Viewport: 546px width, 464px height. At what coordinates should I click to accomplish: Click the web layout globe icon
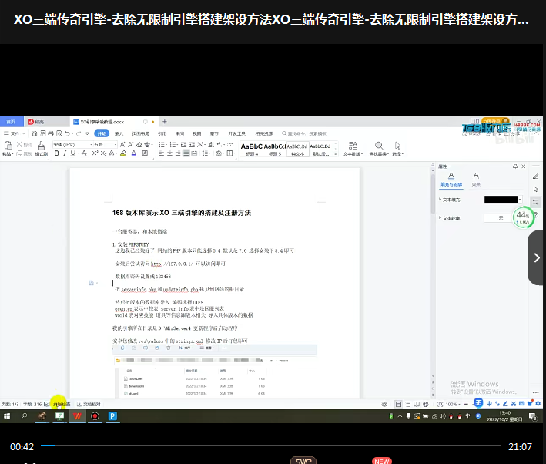pyautogui.click(x=426, y=404)
